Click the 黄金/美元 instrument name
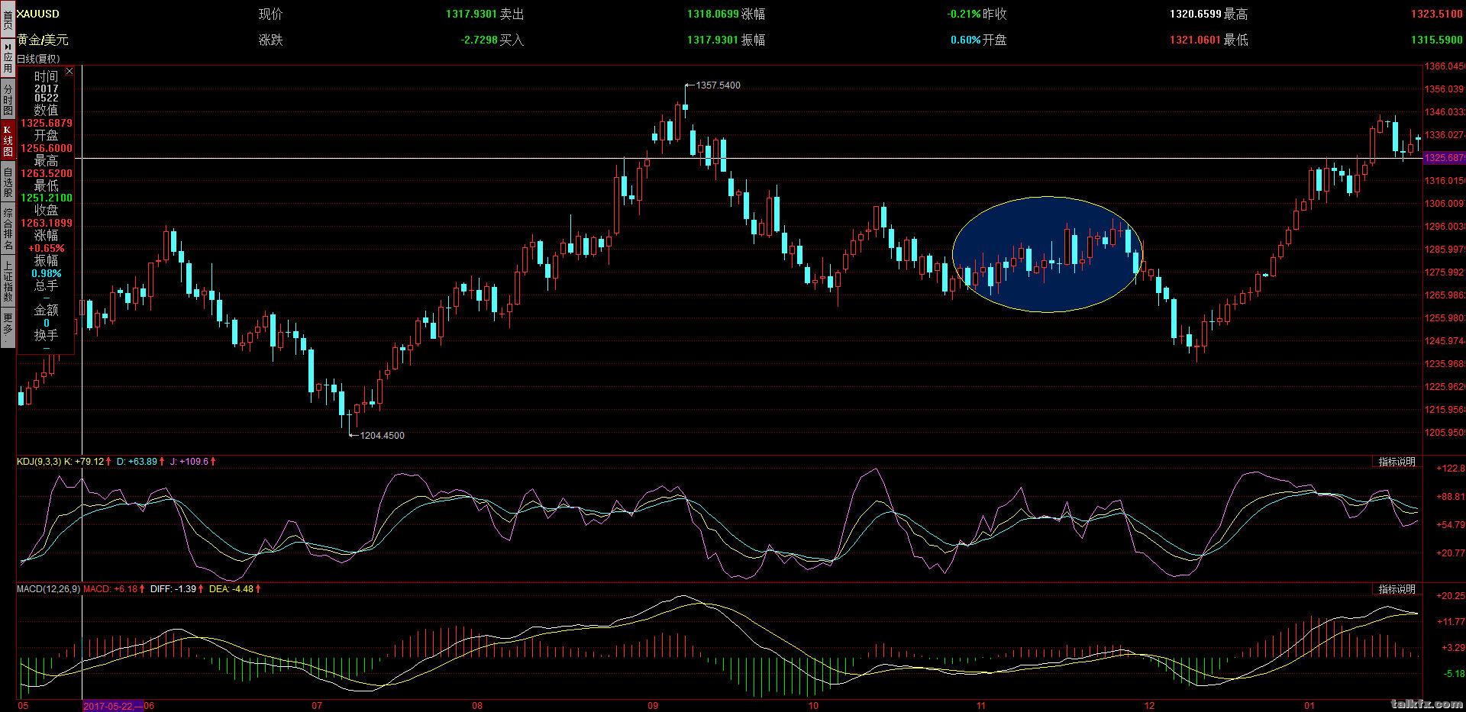Viewport: 1466px width, 712px height. tap(43, 40)
